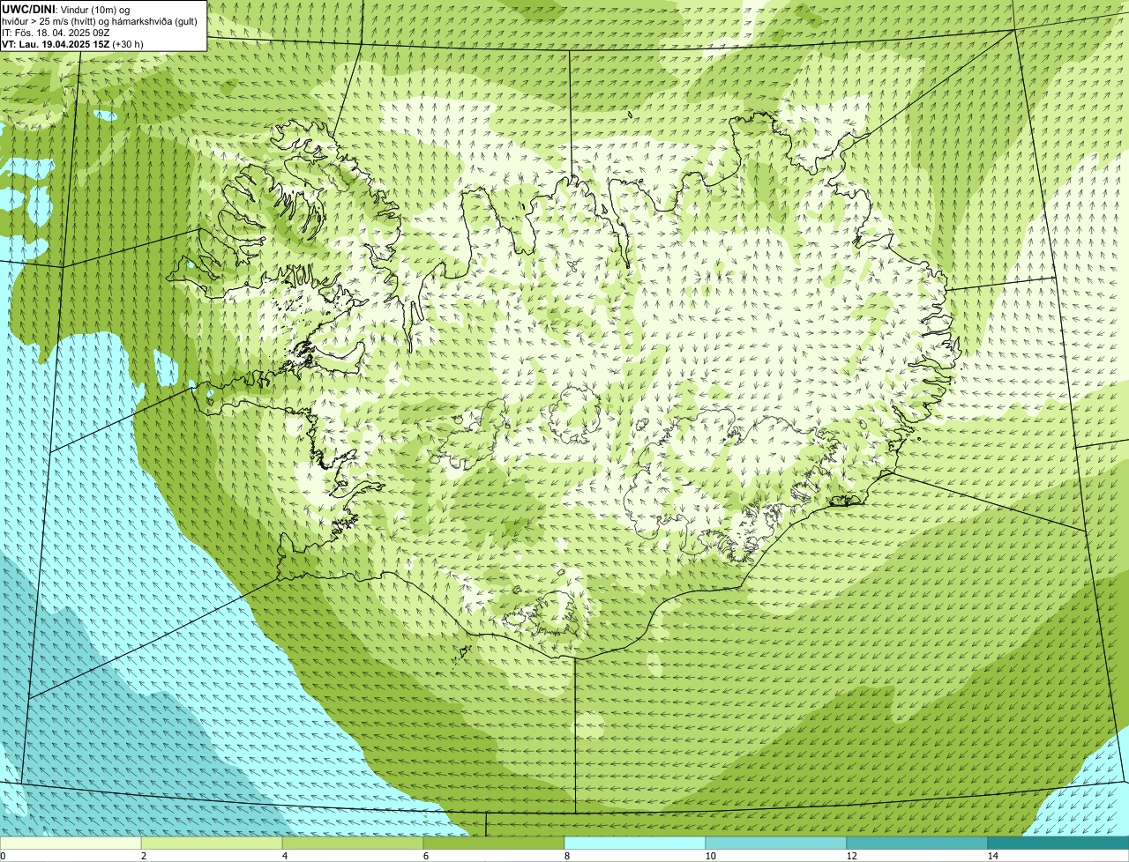Viewport: 1129px width, 862px height.
Task: Click the '4' scale label
Action: pyautogui.click(x=284, y=856)
